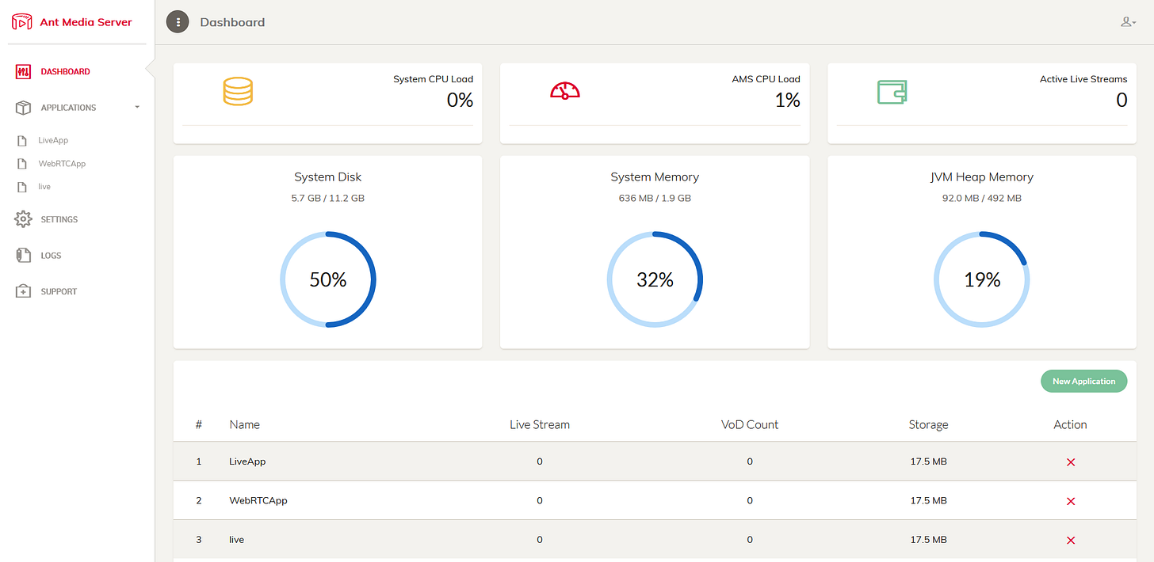The height and width of the screenshot is (562, 1154).
Task: Click the Dashboard page title
Action: coord(232,22)
